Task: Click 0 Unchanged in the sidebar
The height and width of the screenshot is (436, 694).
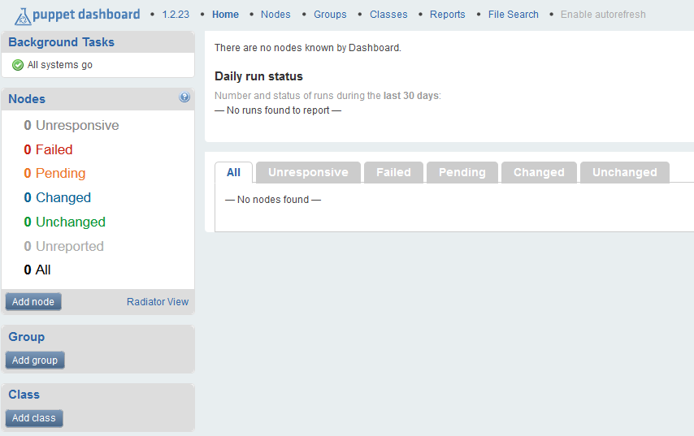Action: pyautogui.click(x=65, y=222)
